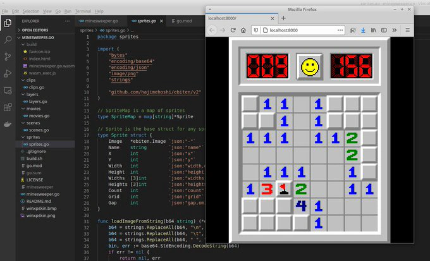Image resolution: width=430 pixels, height=261 pixels.
Task: Toggle Firefox sidebar icon
Action: (x=384, y=30)
